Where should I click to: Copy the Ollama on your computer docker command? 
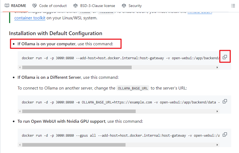[225, 57]
